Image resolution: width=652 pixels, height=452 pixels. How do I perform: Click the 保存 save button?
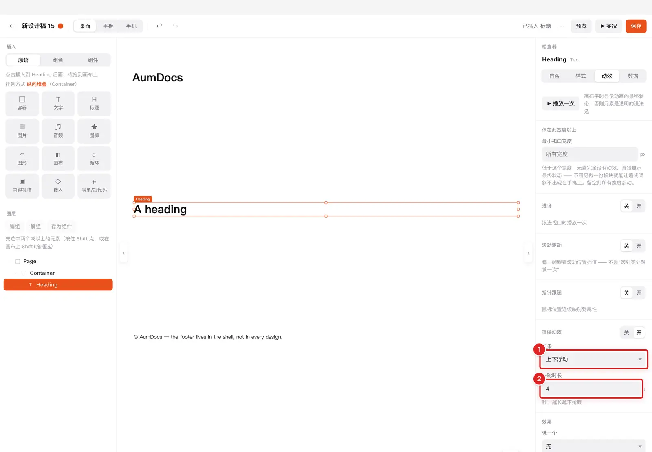(x=636, y=26)
